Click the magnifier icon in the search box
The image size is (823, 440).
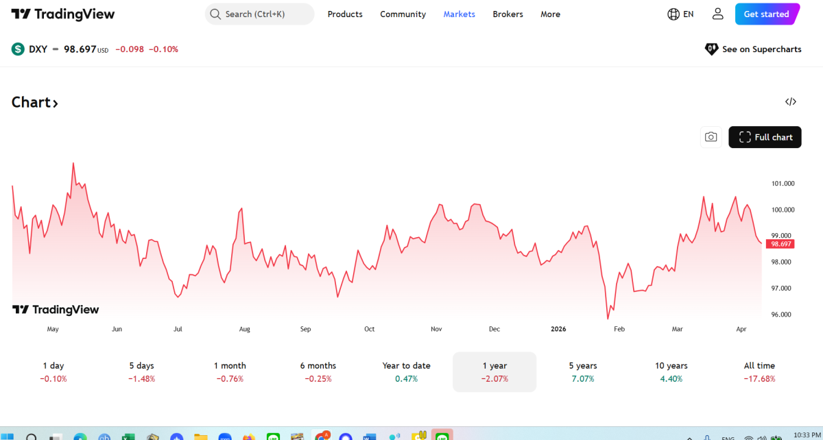point(215,14)
